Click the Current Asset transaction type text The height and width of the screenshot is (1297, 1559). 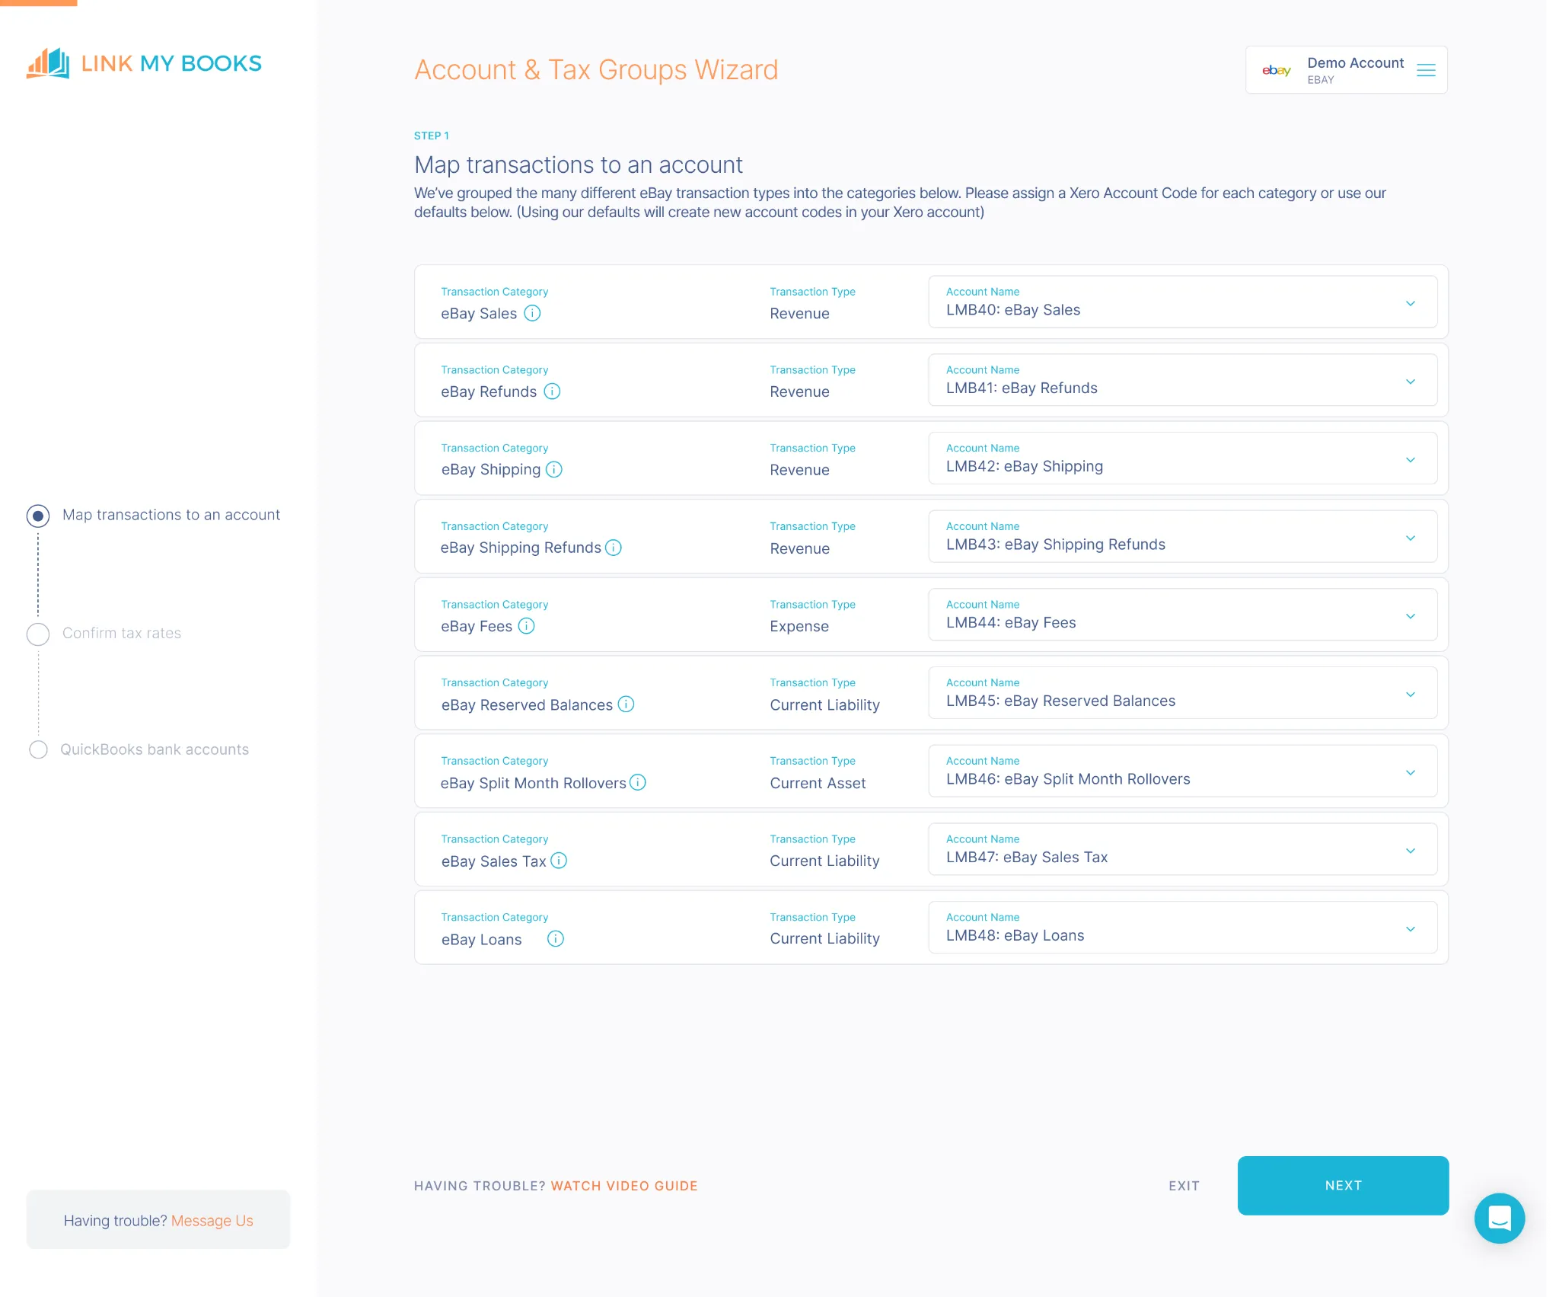[818, 783]
